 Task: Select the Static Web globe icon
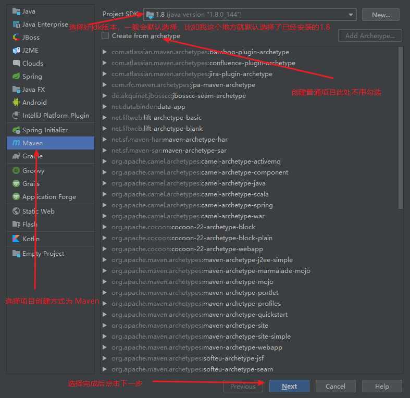click(16, 211)
